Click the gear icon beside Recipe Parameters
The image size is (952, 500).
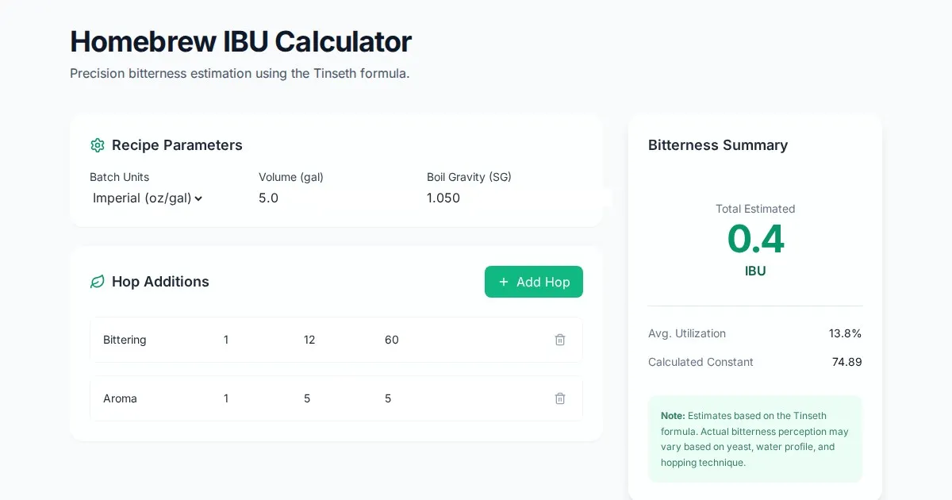[98, 145]
